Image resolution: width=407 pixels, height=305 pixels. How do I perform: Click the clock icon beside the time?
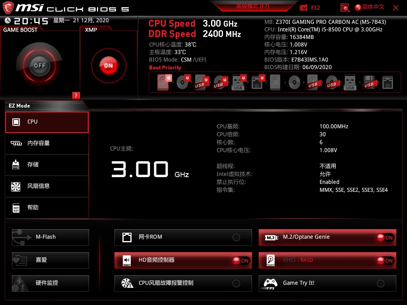click(x=8, y=20)
